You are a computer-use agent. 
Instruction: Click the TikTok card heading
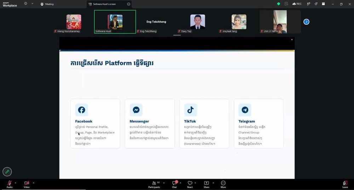coord(190,121)
